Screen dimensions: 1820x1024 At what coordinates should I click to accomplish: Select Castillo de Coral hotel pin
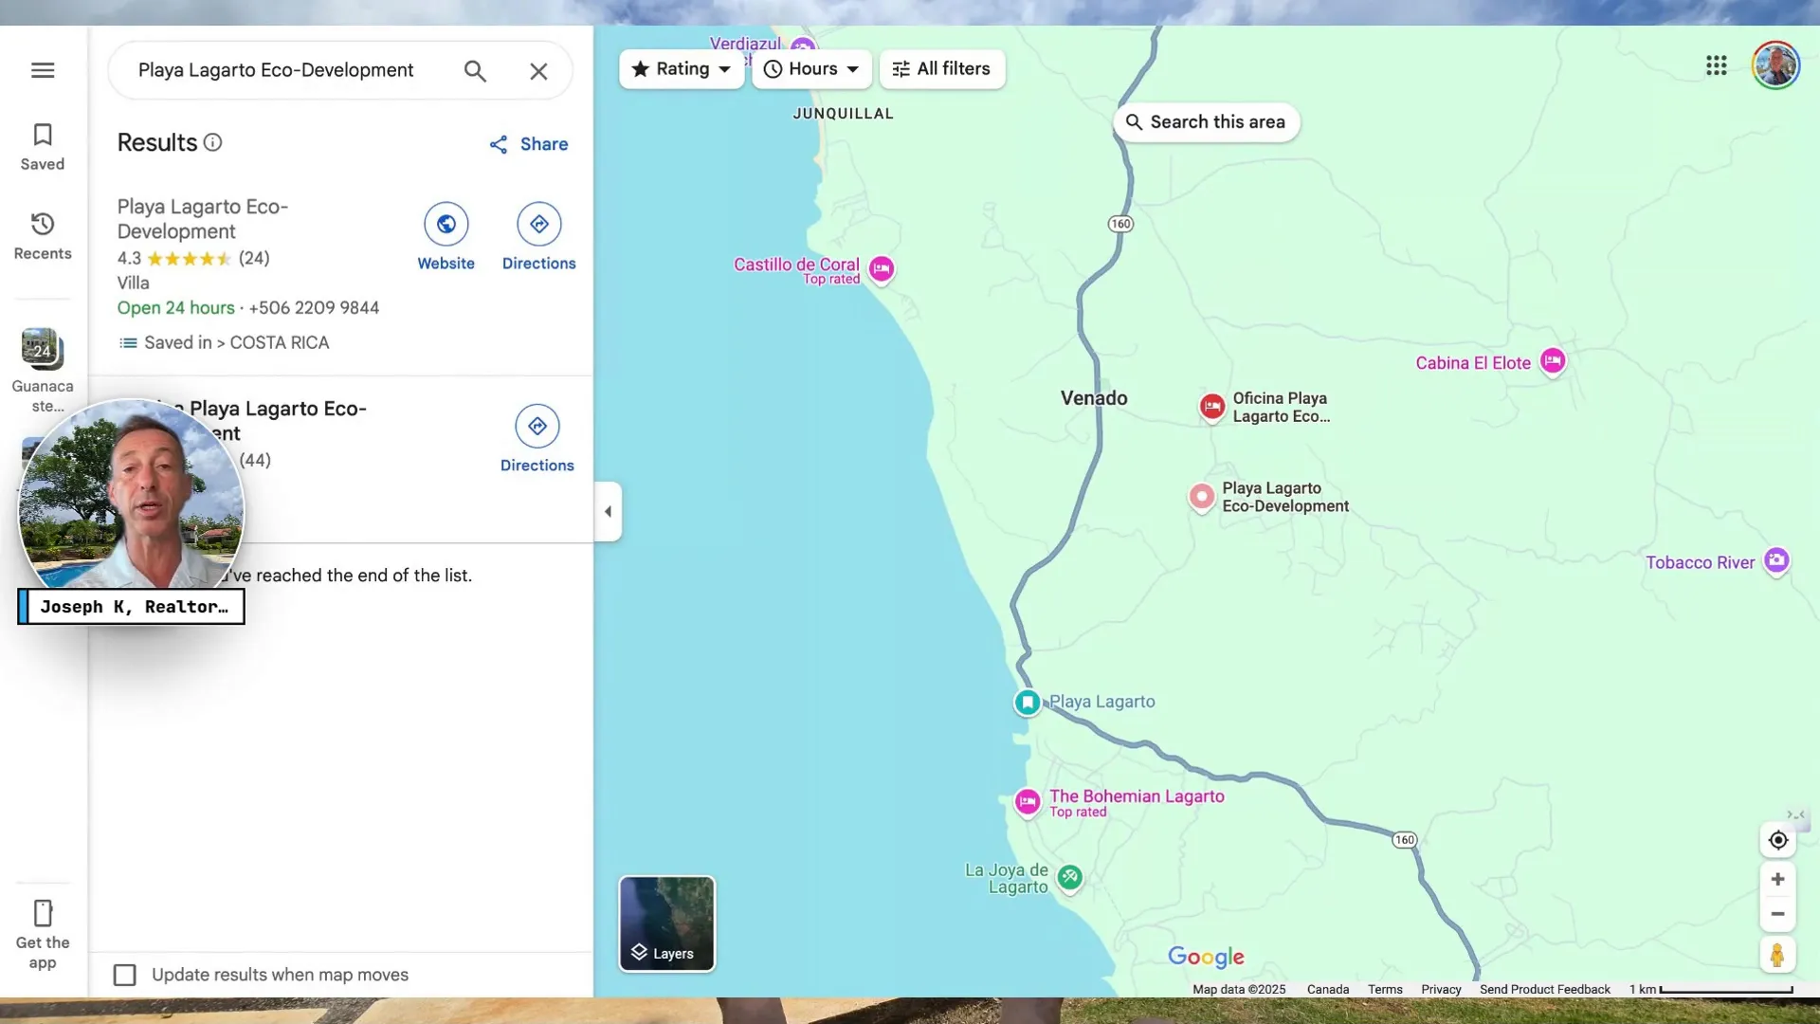coord(882,269)
